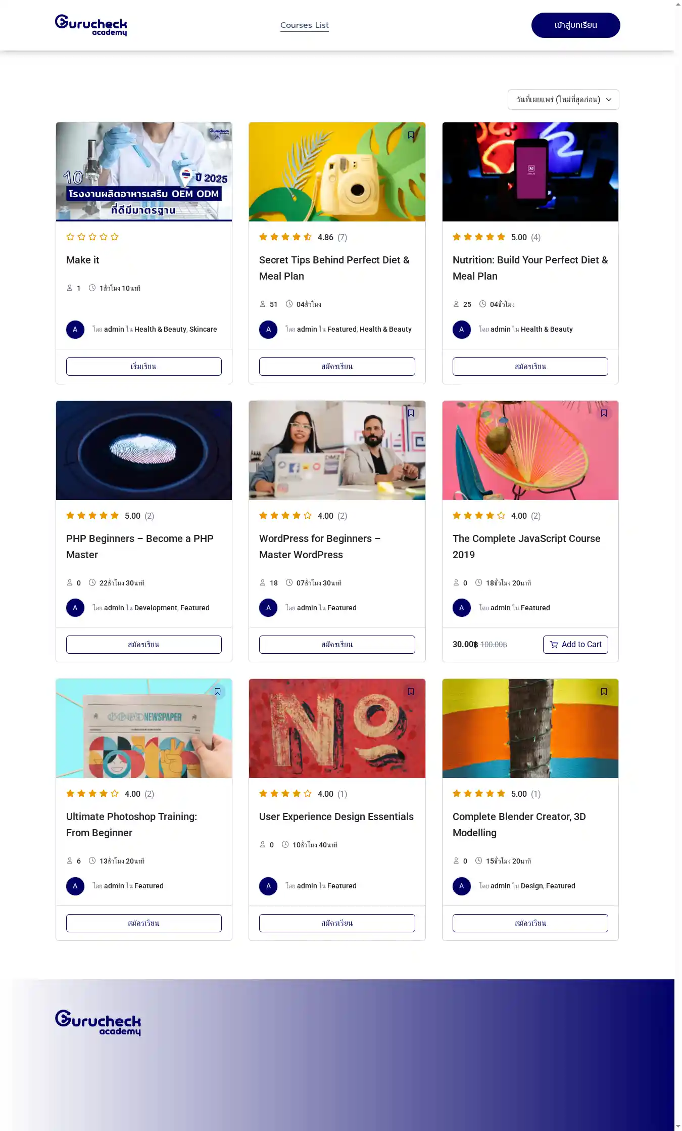
Task: Add The Complete JavaScript Course to cart
Action: 575,644
